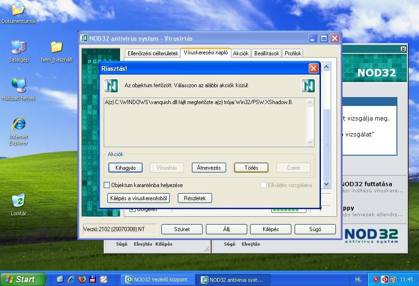The height and width of the screenshot is (286, 419).
Task: Click the resize grip in bottom panel
Action: click(x=206, y=249)
